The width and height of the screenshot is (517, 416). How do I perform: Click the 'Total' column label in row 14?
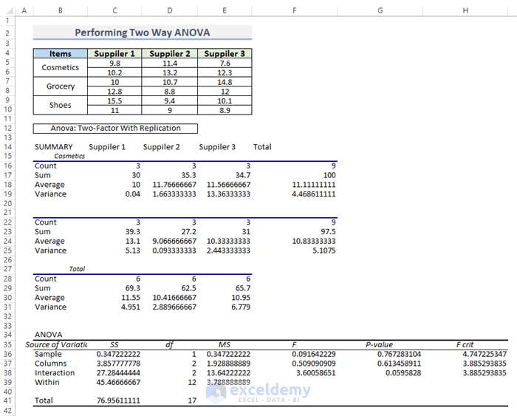click(x=262, y=147)
